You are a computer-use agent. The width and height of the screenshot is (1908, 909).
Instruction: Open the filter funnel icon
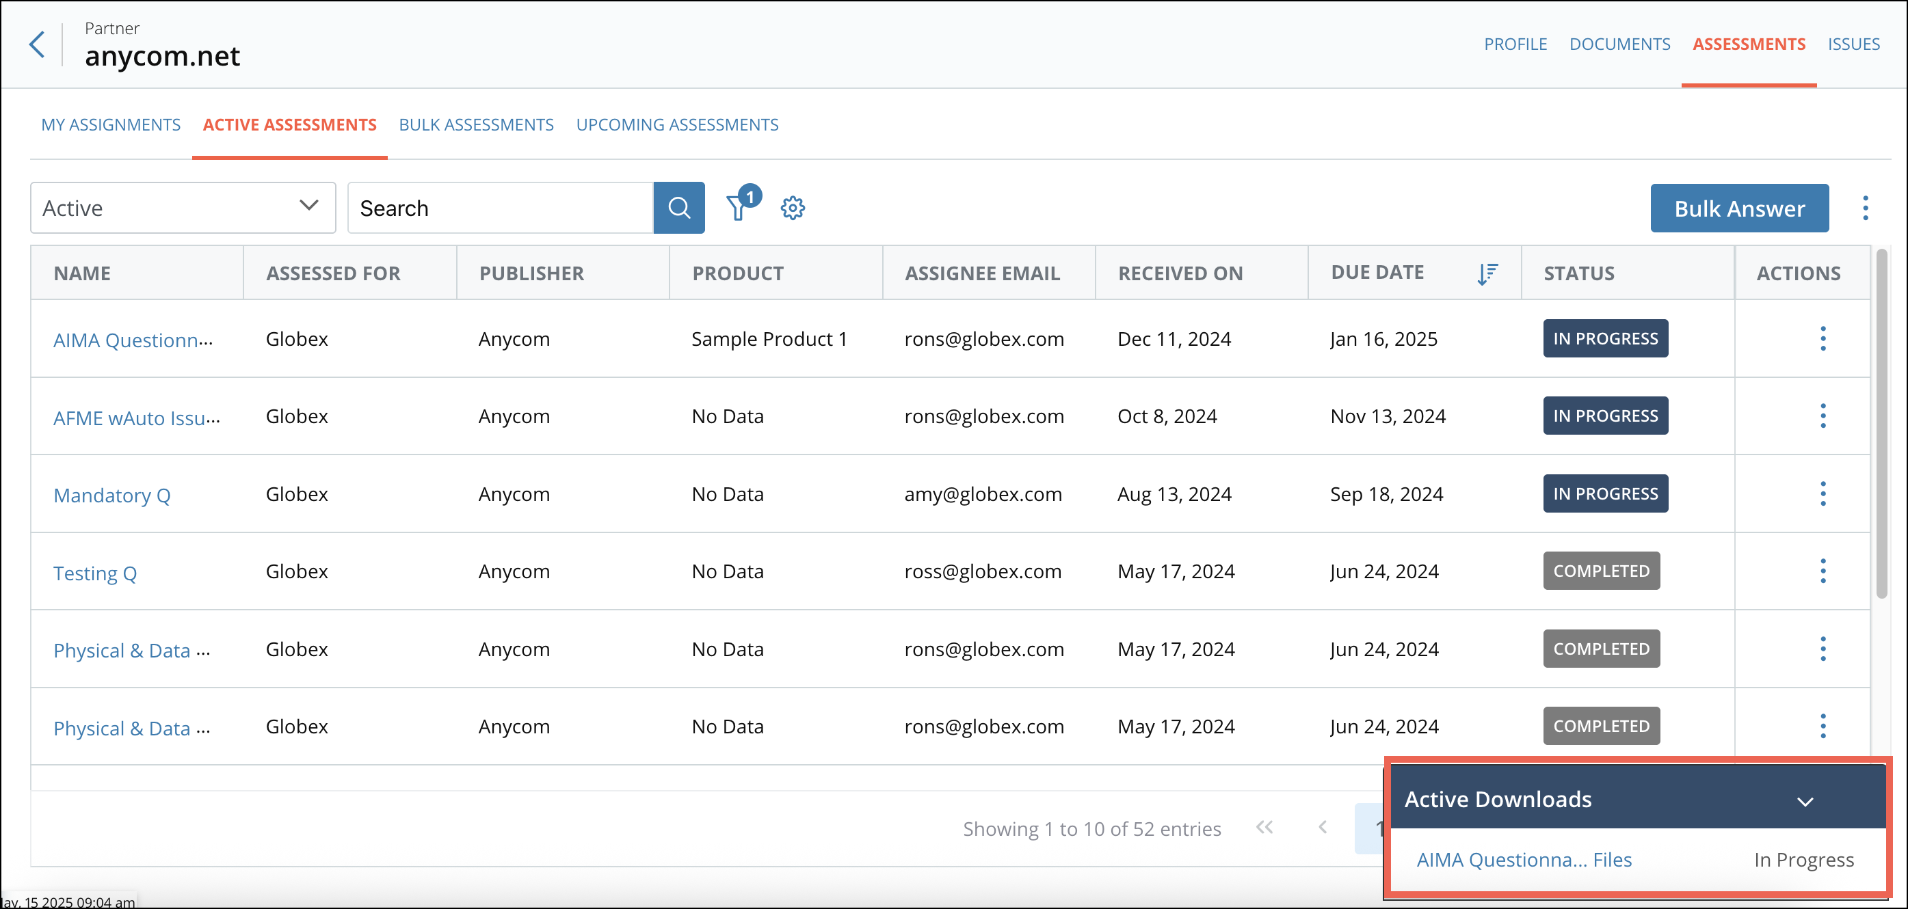738,208
